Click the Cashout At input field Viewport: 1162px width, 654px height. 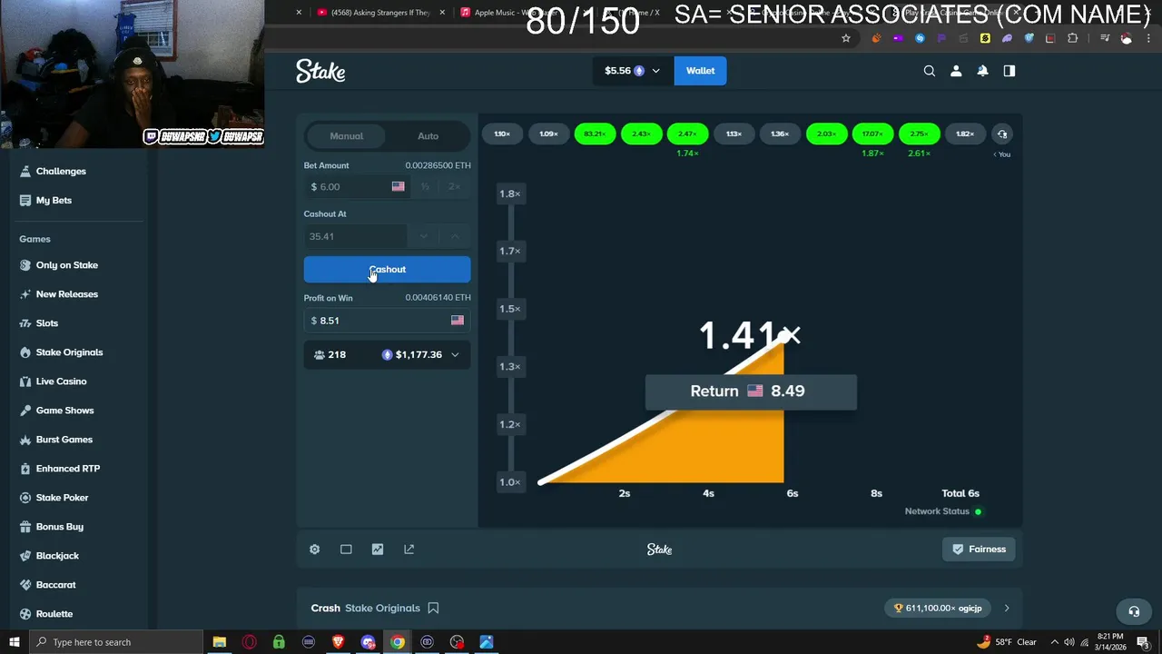[356, 236]
